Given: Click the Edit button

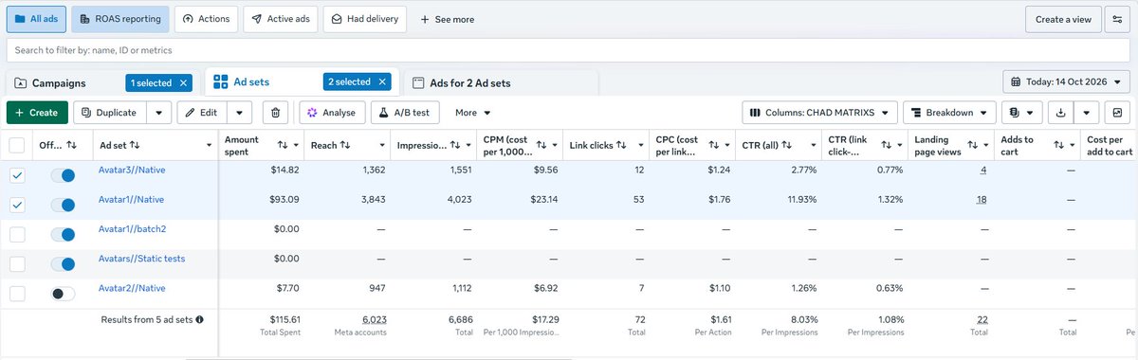Looking at the screenshot, I should click(x=202, y=113).
